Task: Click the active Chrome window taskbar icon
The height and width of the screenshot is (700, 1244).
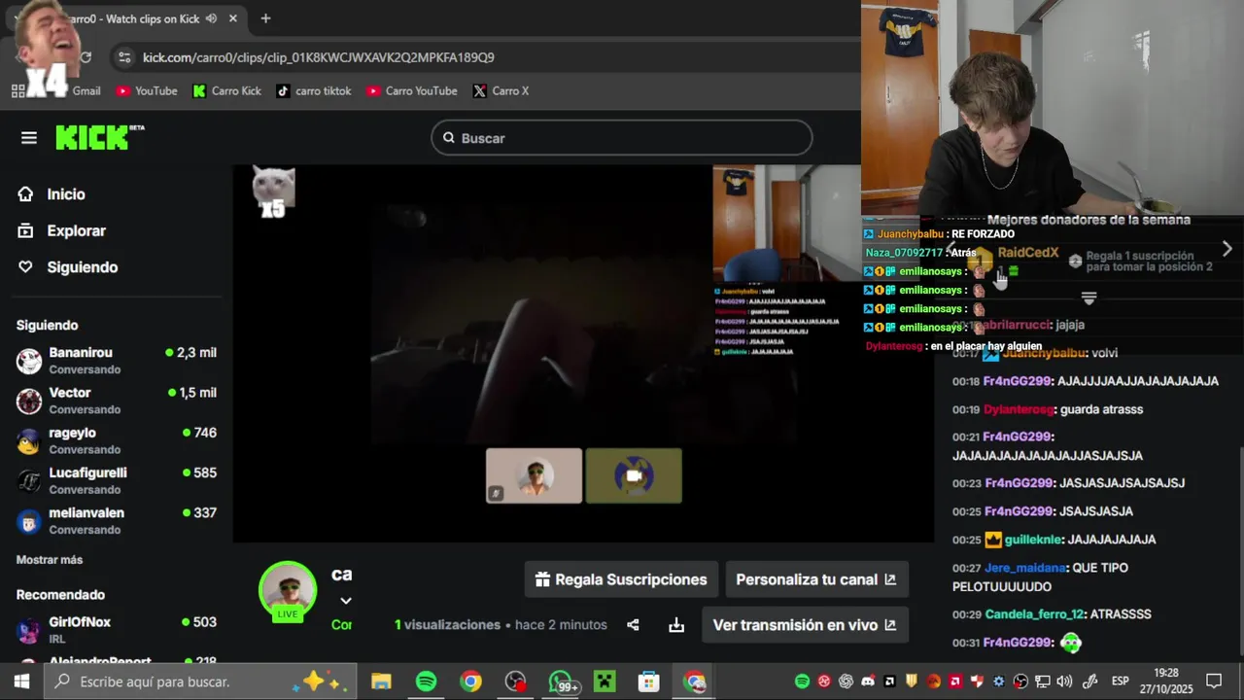Action: (x=694, y=682)
